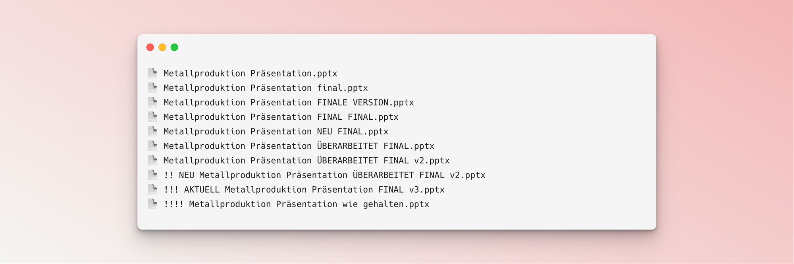Screen dimensions: 794x264
Task: Select Metallproduktion Präsentation final.pptx filename
Action: 266,88
